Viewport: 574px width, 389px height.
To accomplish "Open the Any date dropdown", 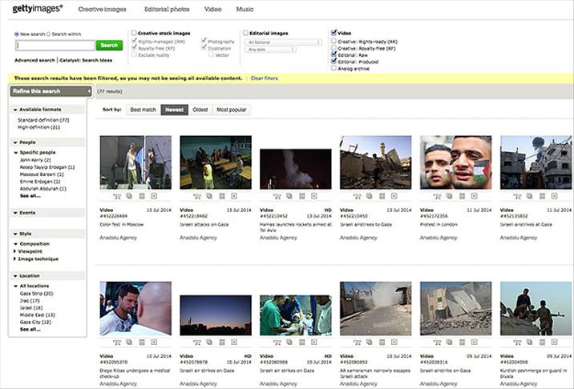I will (272, 50).
